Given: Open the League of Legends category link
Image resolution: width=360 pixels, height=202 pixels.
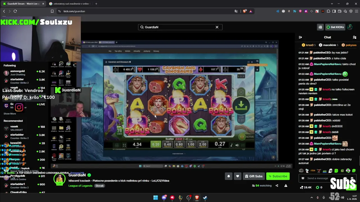Looking at the screenshot, I should (80, 186).
